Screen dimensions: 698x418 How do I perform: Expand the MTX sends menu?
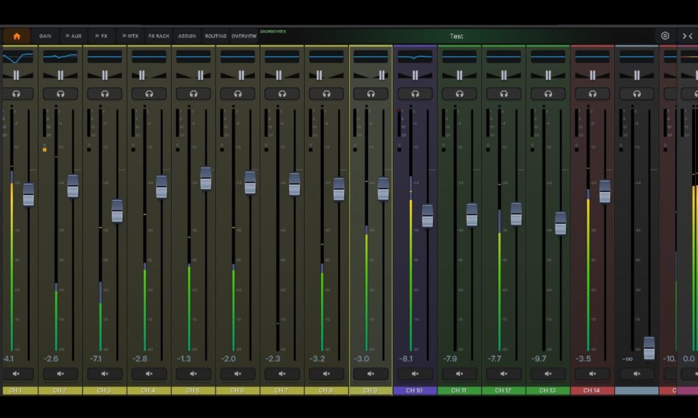pos(130,36)
